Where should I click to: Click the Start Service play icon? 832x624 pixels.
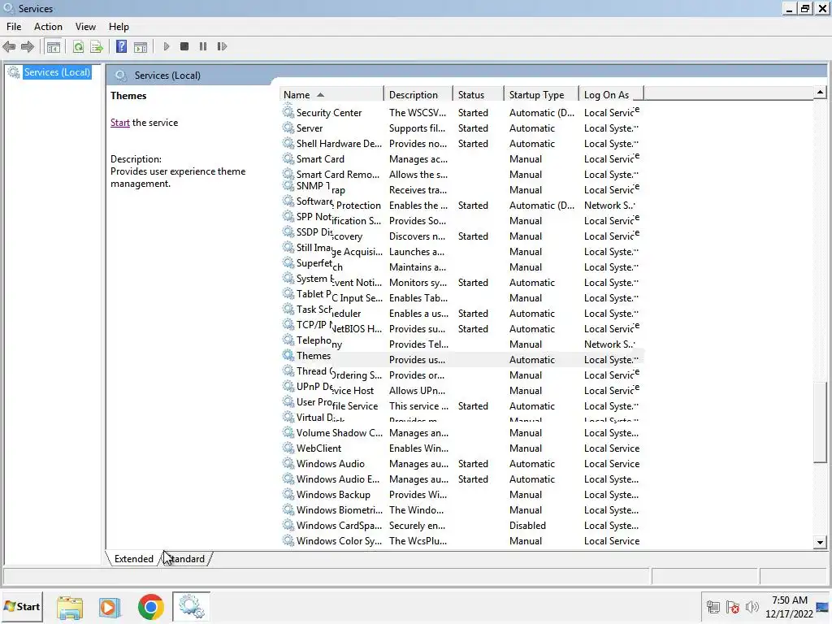pyautogui.click(x=166, y=46)
